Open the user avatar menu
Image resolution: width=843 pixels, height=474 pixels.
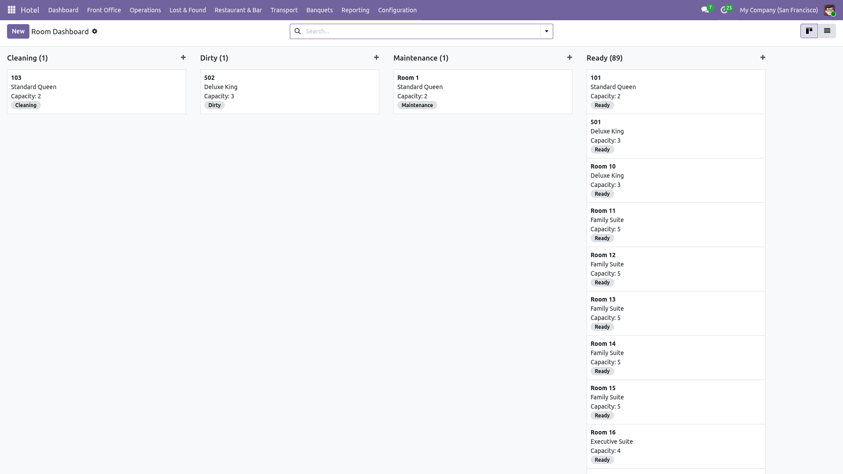829,10
